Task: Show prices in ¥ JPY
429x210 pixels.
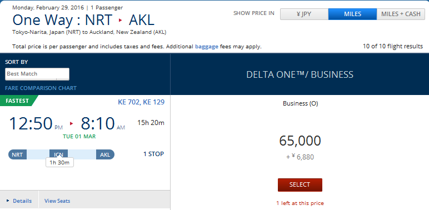Action: click(x=304, y=14)
